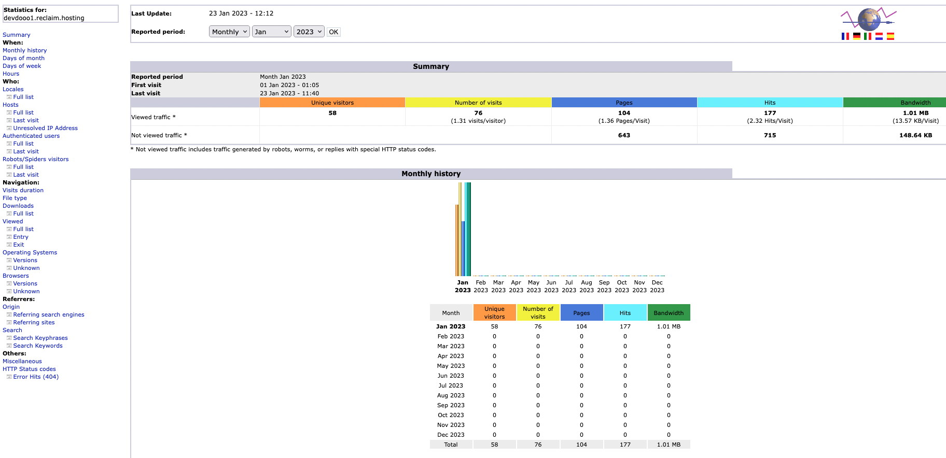Image resolution: width=946 pixels, height=458 pixels.
Task: Switch language with the Dutch flag
Action: click(879, 36)
